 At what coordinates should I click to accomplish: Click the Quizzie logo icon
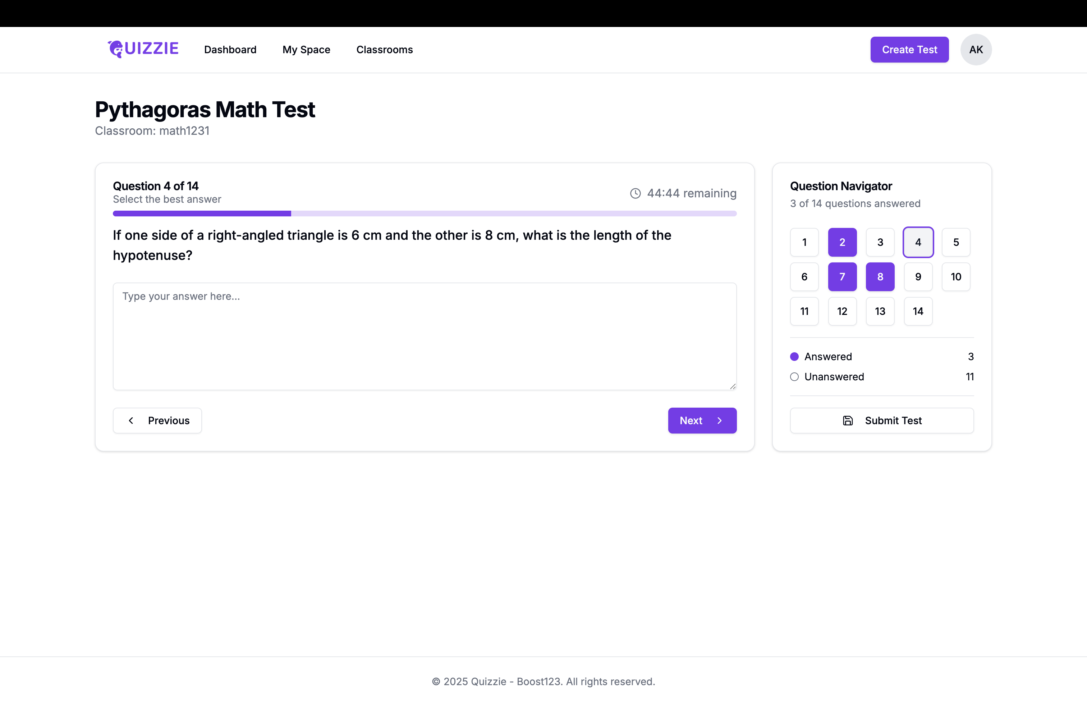[115, 49]
